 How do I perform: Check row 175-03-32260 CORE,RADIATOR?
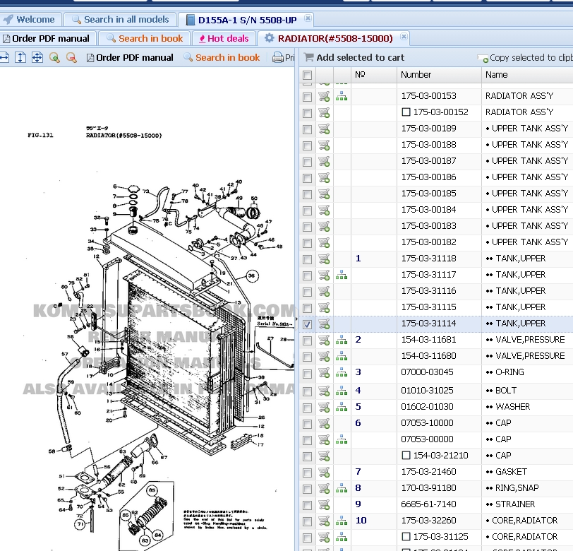pyautogui.click(x=308, y=521)
